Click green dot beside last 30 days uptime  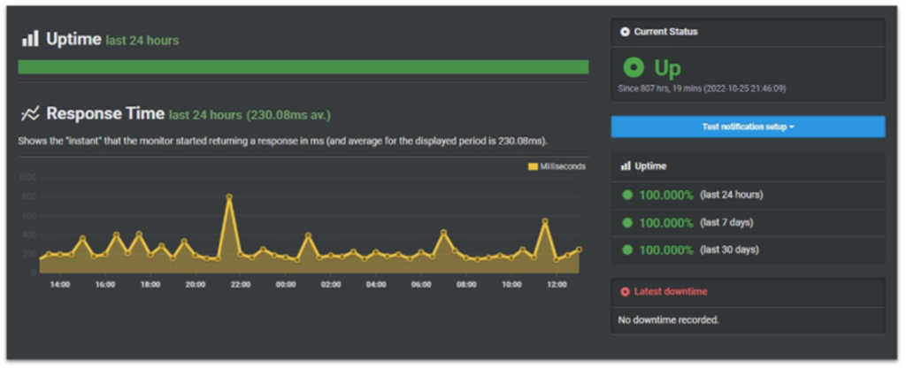tap(627, 250)
